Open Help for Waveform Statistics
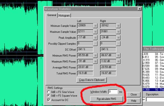Screen dimensions: 164x106 (x=134, y=101)
